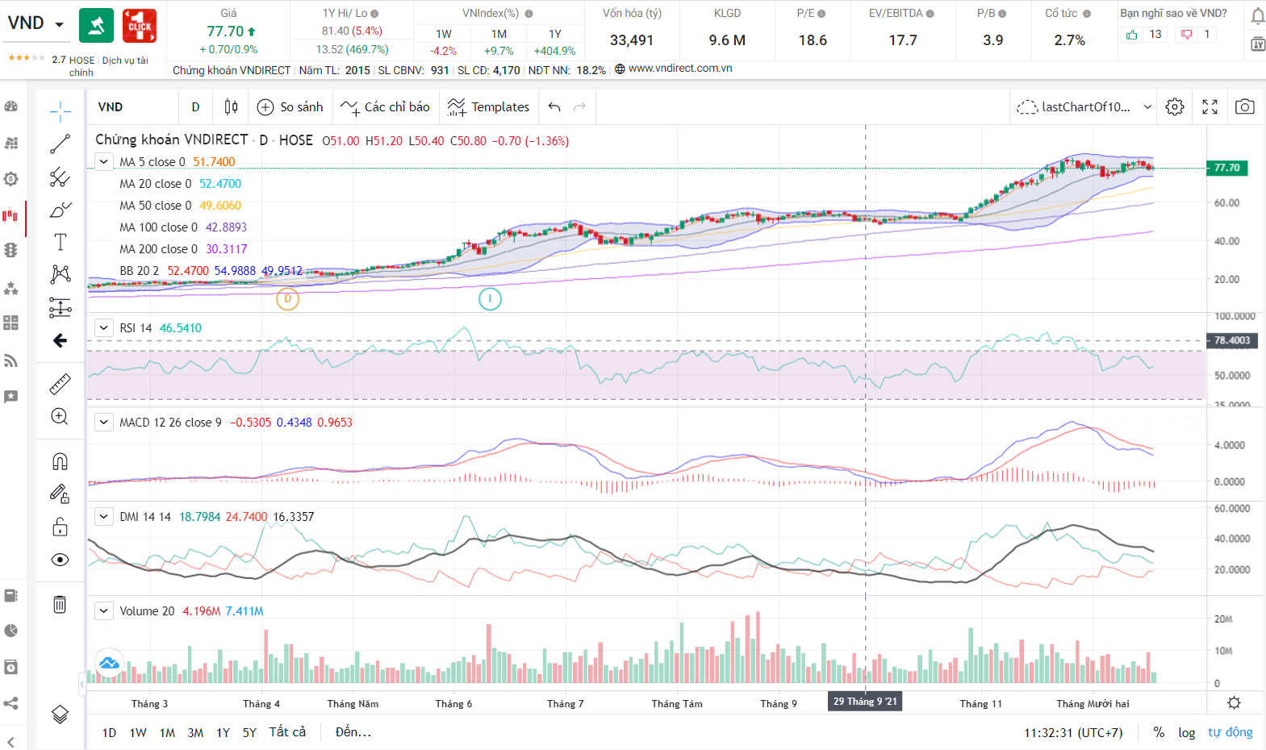Open chart settings gear icon
Image resolution: width=1266 pixels, height=750 pixels.
click(1175, 106)
